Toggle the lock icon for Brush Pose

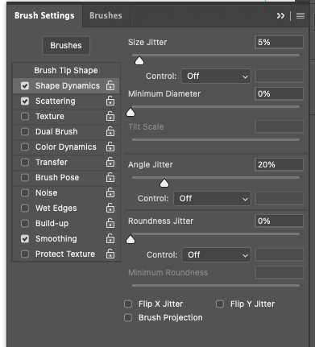(110, 177)
